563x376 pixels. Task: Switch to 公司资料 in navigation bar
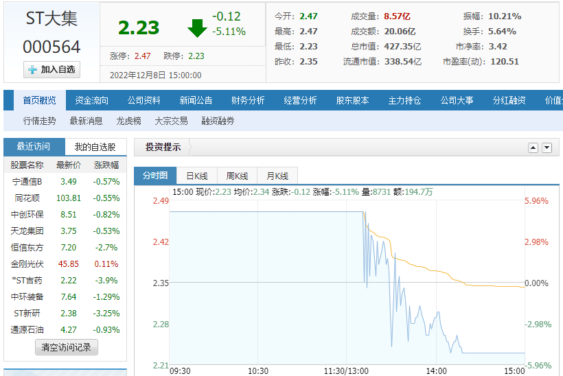143,100
